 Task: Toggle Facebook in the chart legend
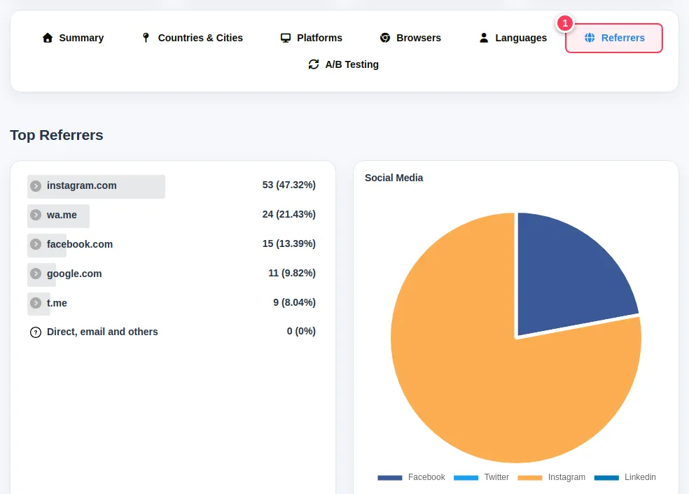pos(411,477)
